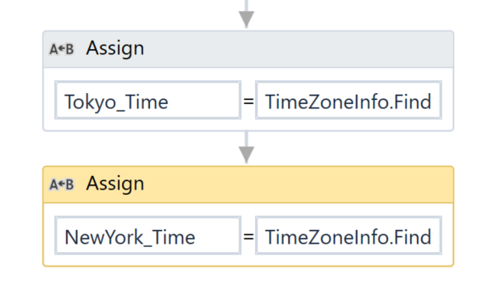
Task: Click the empty canvas below the NewYork Assign
Action: point(248,288)
